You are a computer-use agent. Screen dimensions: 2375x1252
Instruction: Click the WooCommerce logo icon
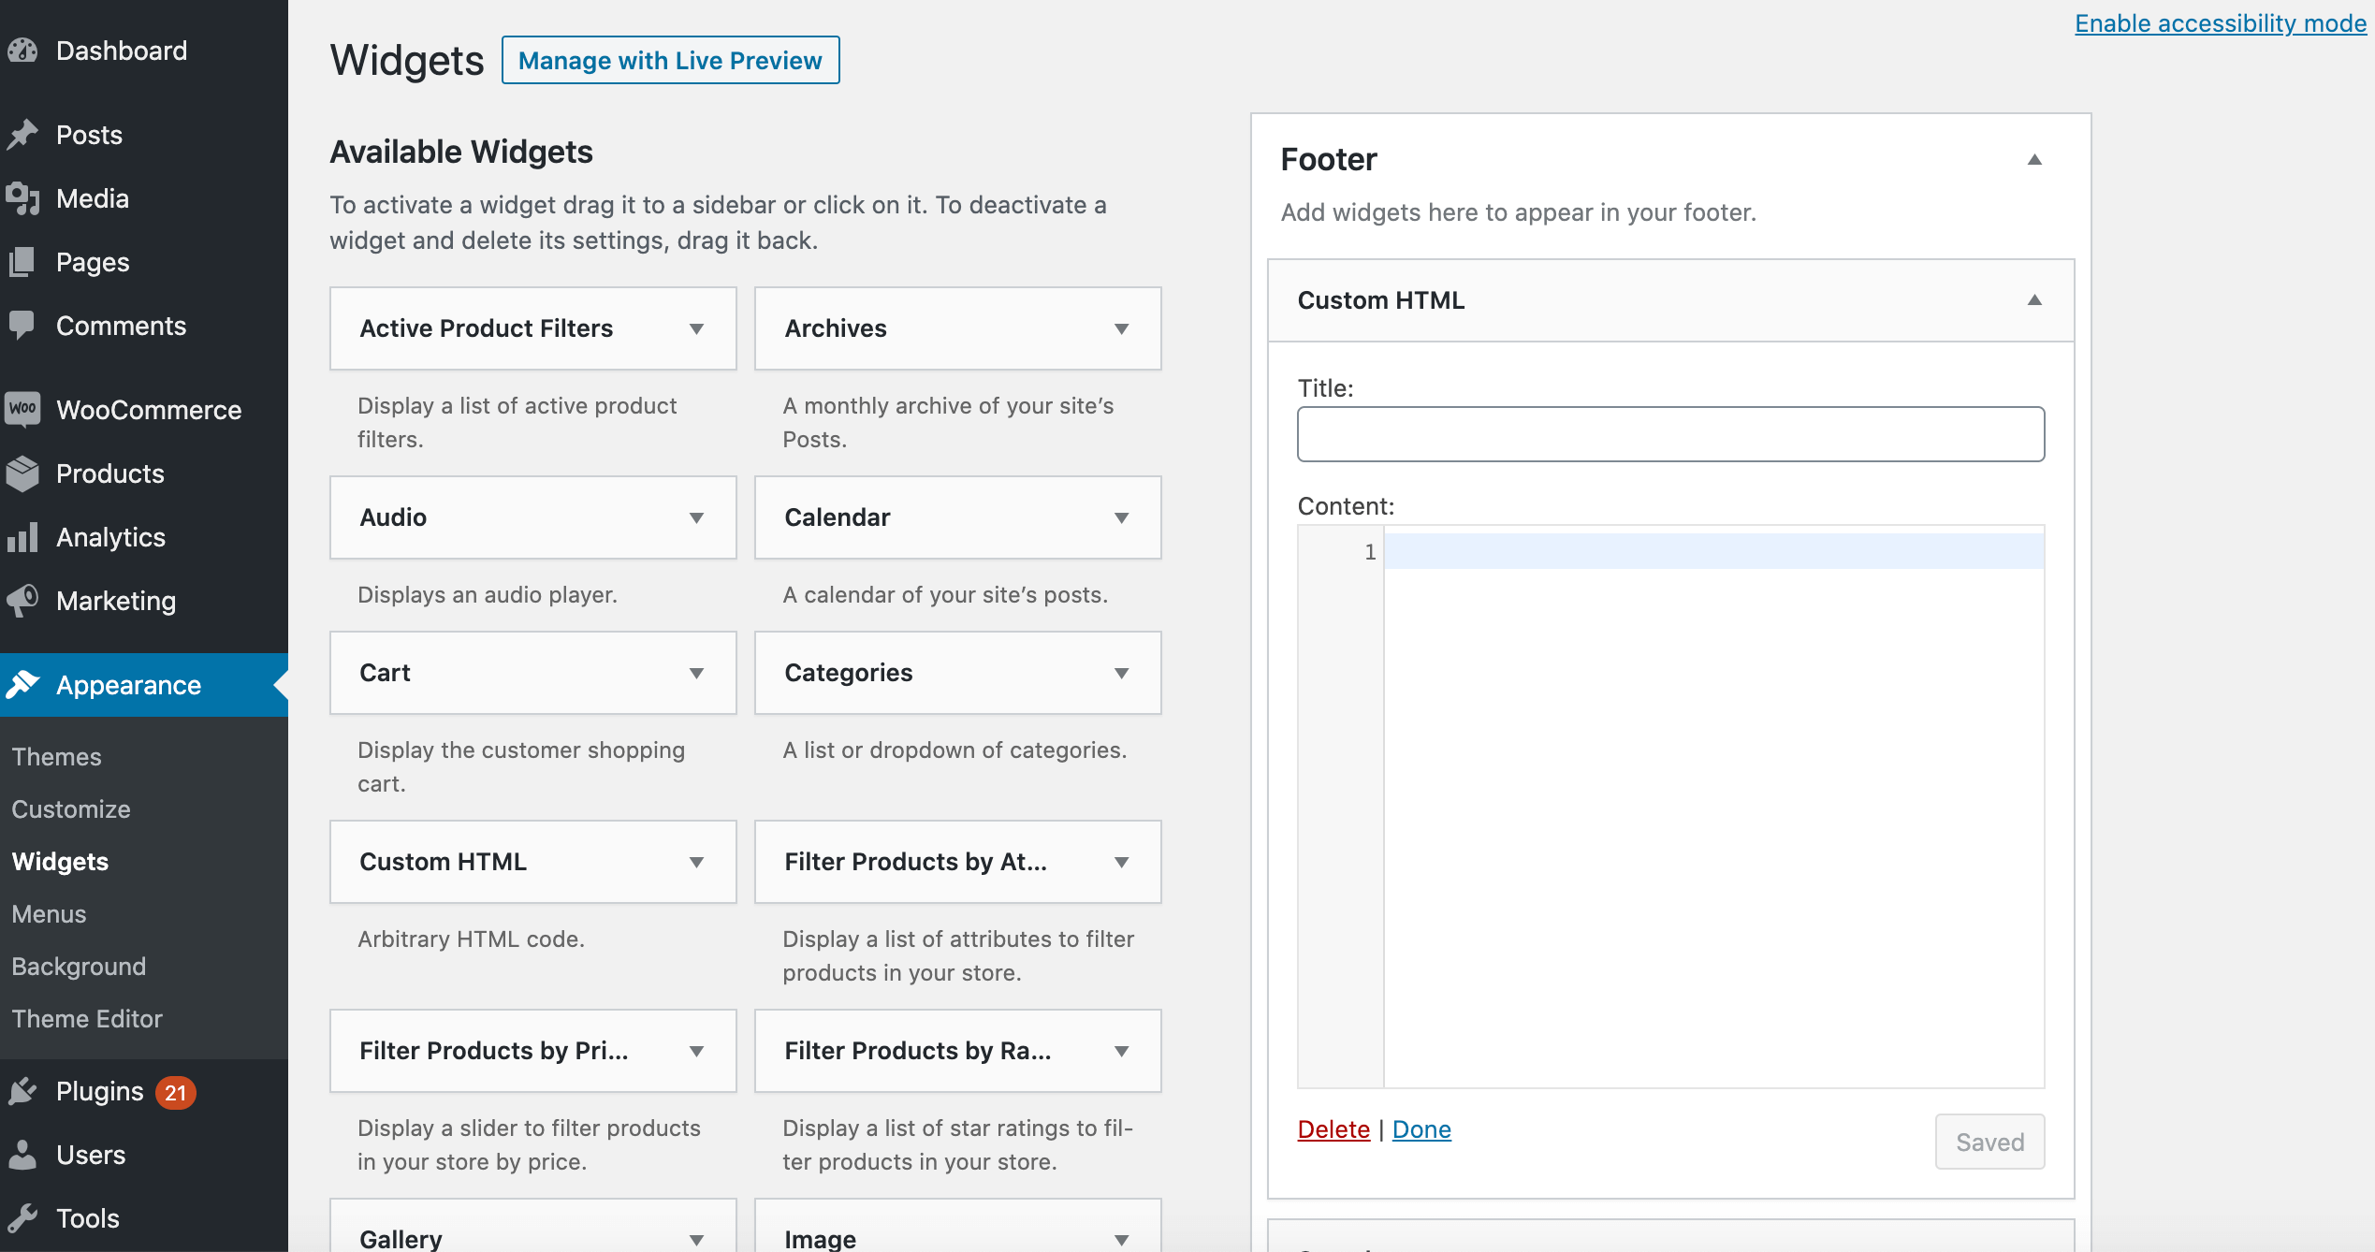(x=22, y=409)
